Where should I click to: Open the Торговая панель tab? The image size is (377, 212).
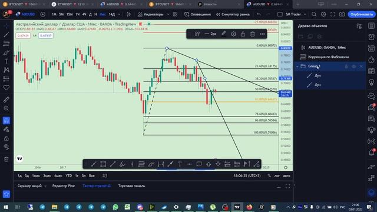[131, 186]
